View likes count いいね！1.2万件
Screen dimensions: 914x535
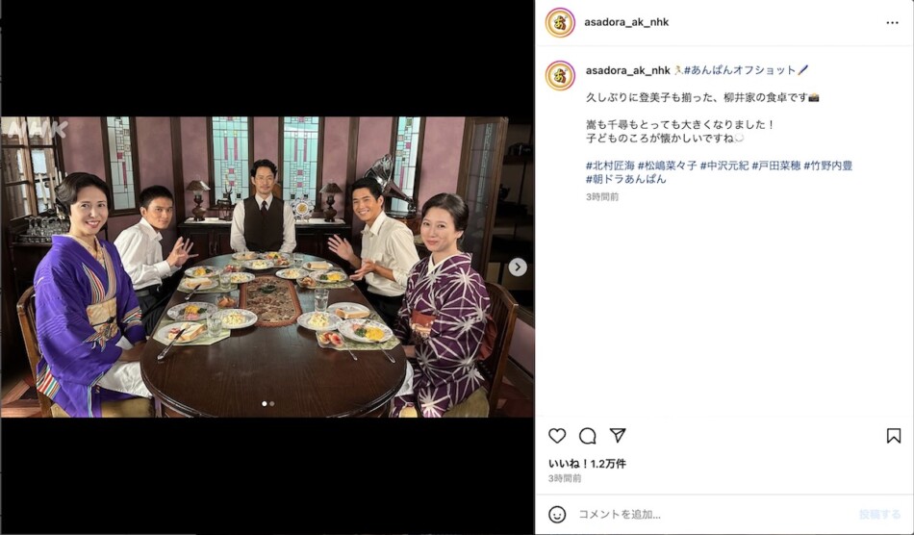point(588,464)
